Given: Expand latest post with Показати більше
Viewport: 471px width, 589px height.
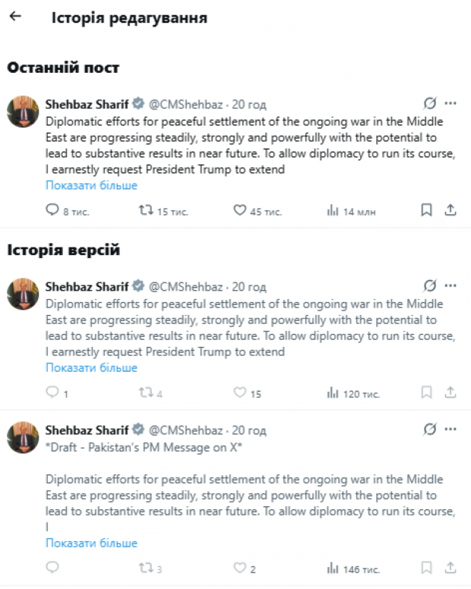Looking at the screenshot, I should click(x=91, y=185).
